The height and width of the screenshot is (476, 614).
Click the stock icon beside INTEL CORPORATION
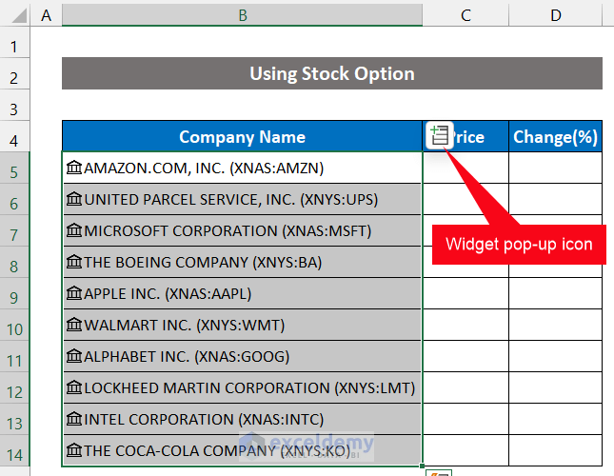pos(74,420)
